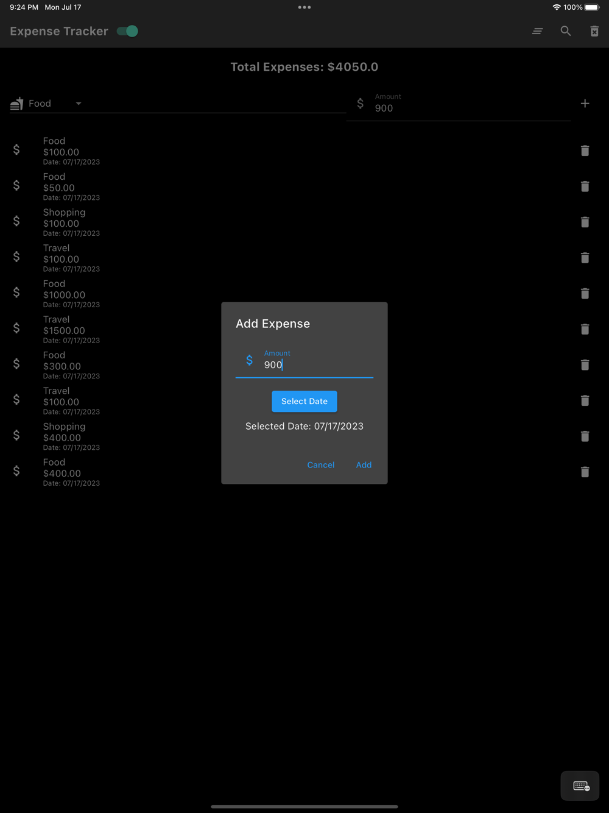Viewport: 609px width, 813px height.
Task: Delete the Shopping $400.00 expense
Action: click(x=585, y=436)
